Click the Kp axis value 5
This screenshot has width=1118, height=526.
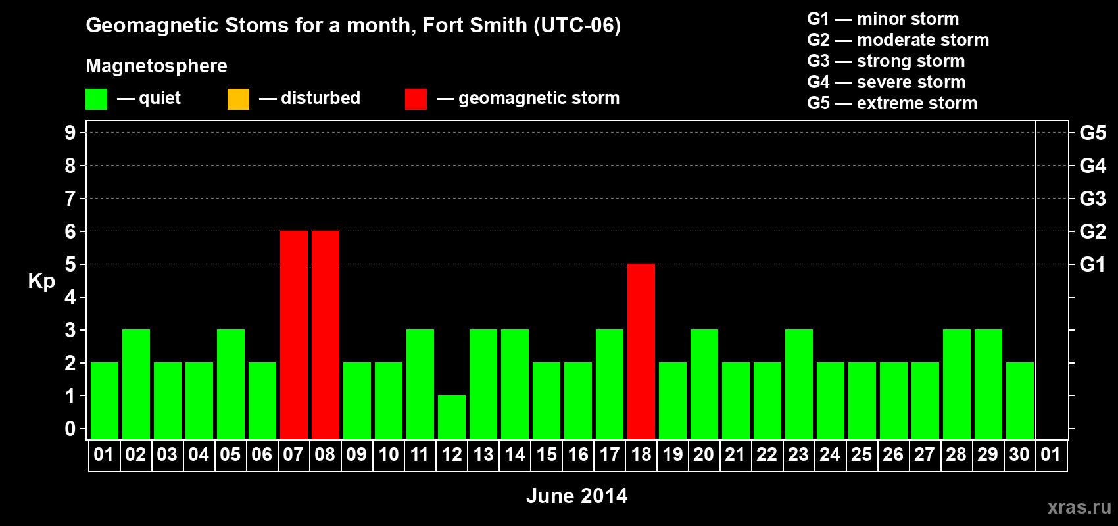pyautogui.click(x=70, y=264)
